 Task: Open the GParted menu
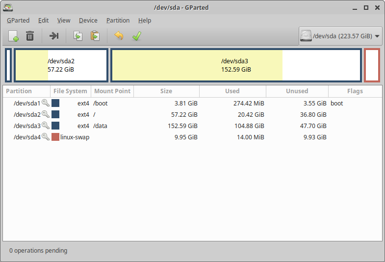click(18, 21)
